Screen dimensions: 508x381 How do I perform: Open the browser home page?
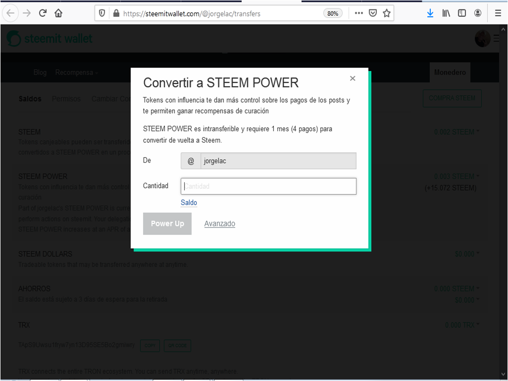tap(58, 13)
